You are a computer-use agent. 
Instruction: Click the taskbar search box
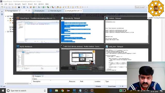26,91
